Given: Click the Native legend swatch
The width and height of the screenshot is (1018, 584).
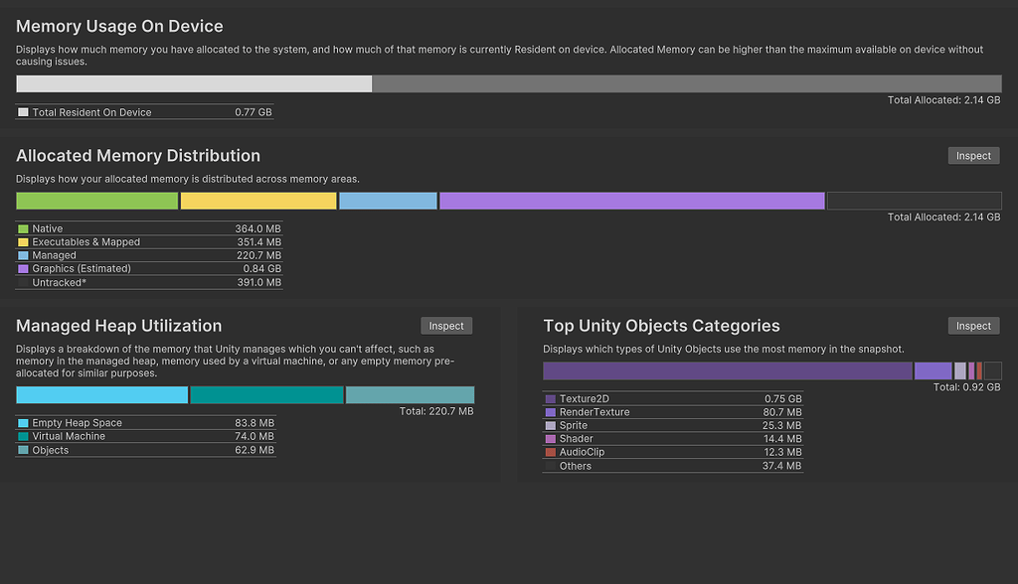Looking at the screenshot, I should (21, 228).
